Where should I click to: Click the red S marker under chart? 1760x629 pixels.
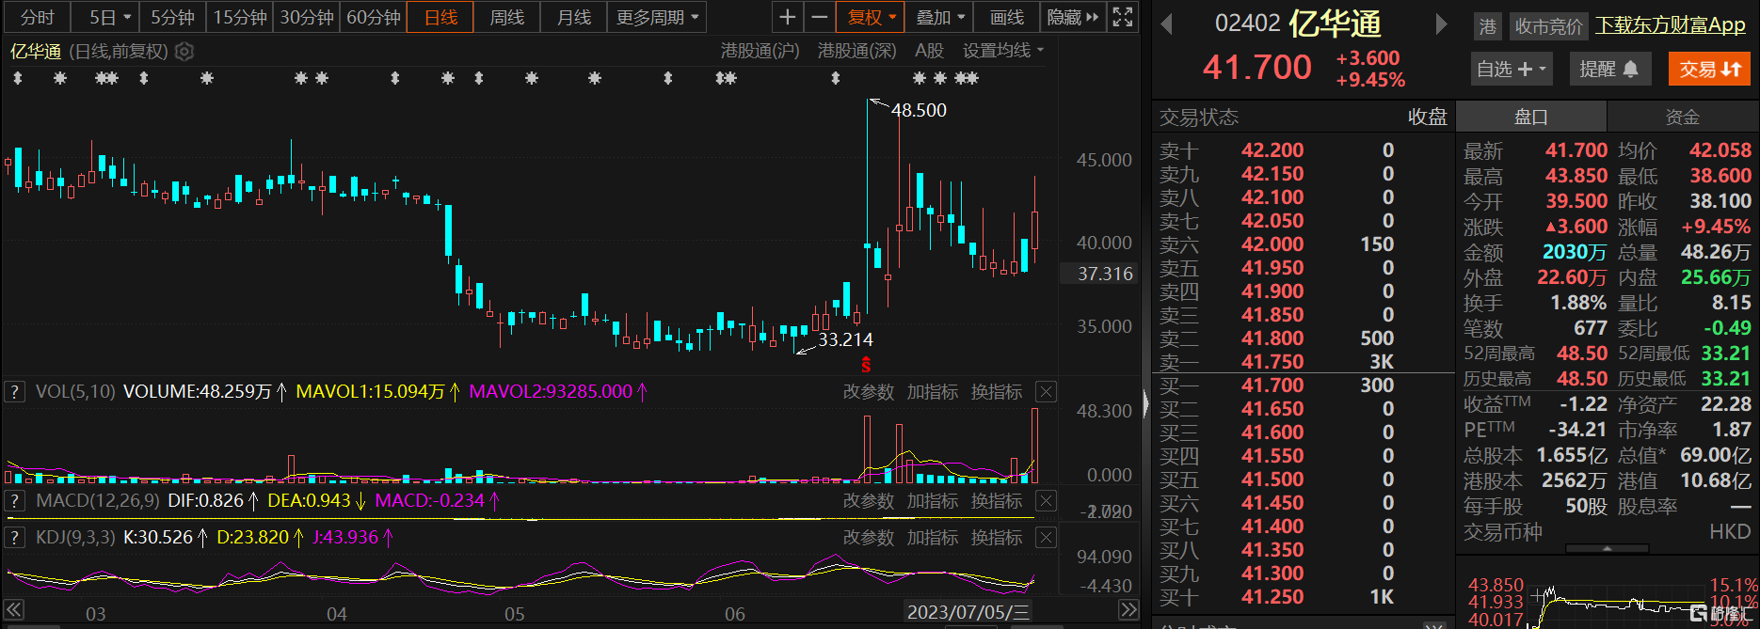(866, 364)
